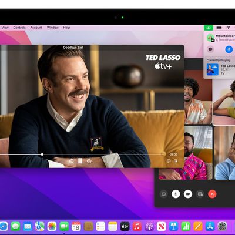
Task: Open Messages from the SharePlay panel
Action: (210, 49)
